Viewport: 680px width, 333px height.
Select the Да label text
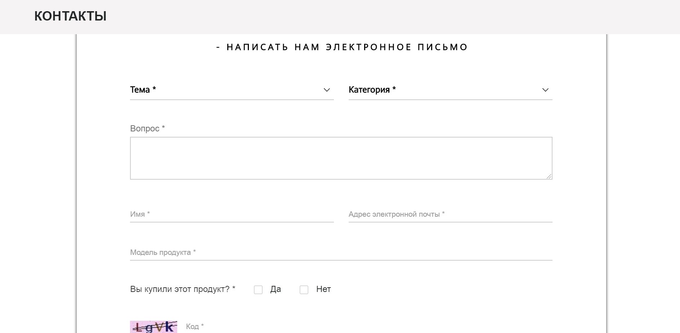[276, 289]
